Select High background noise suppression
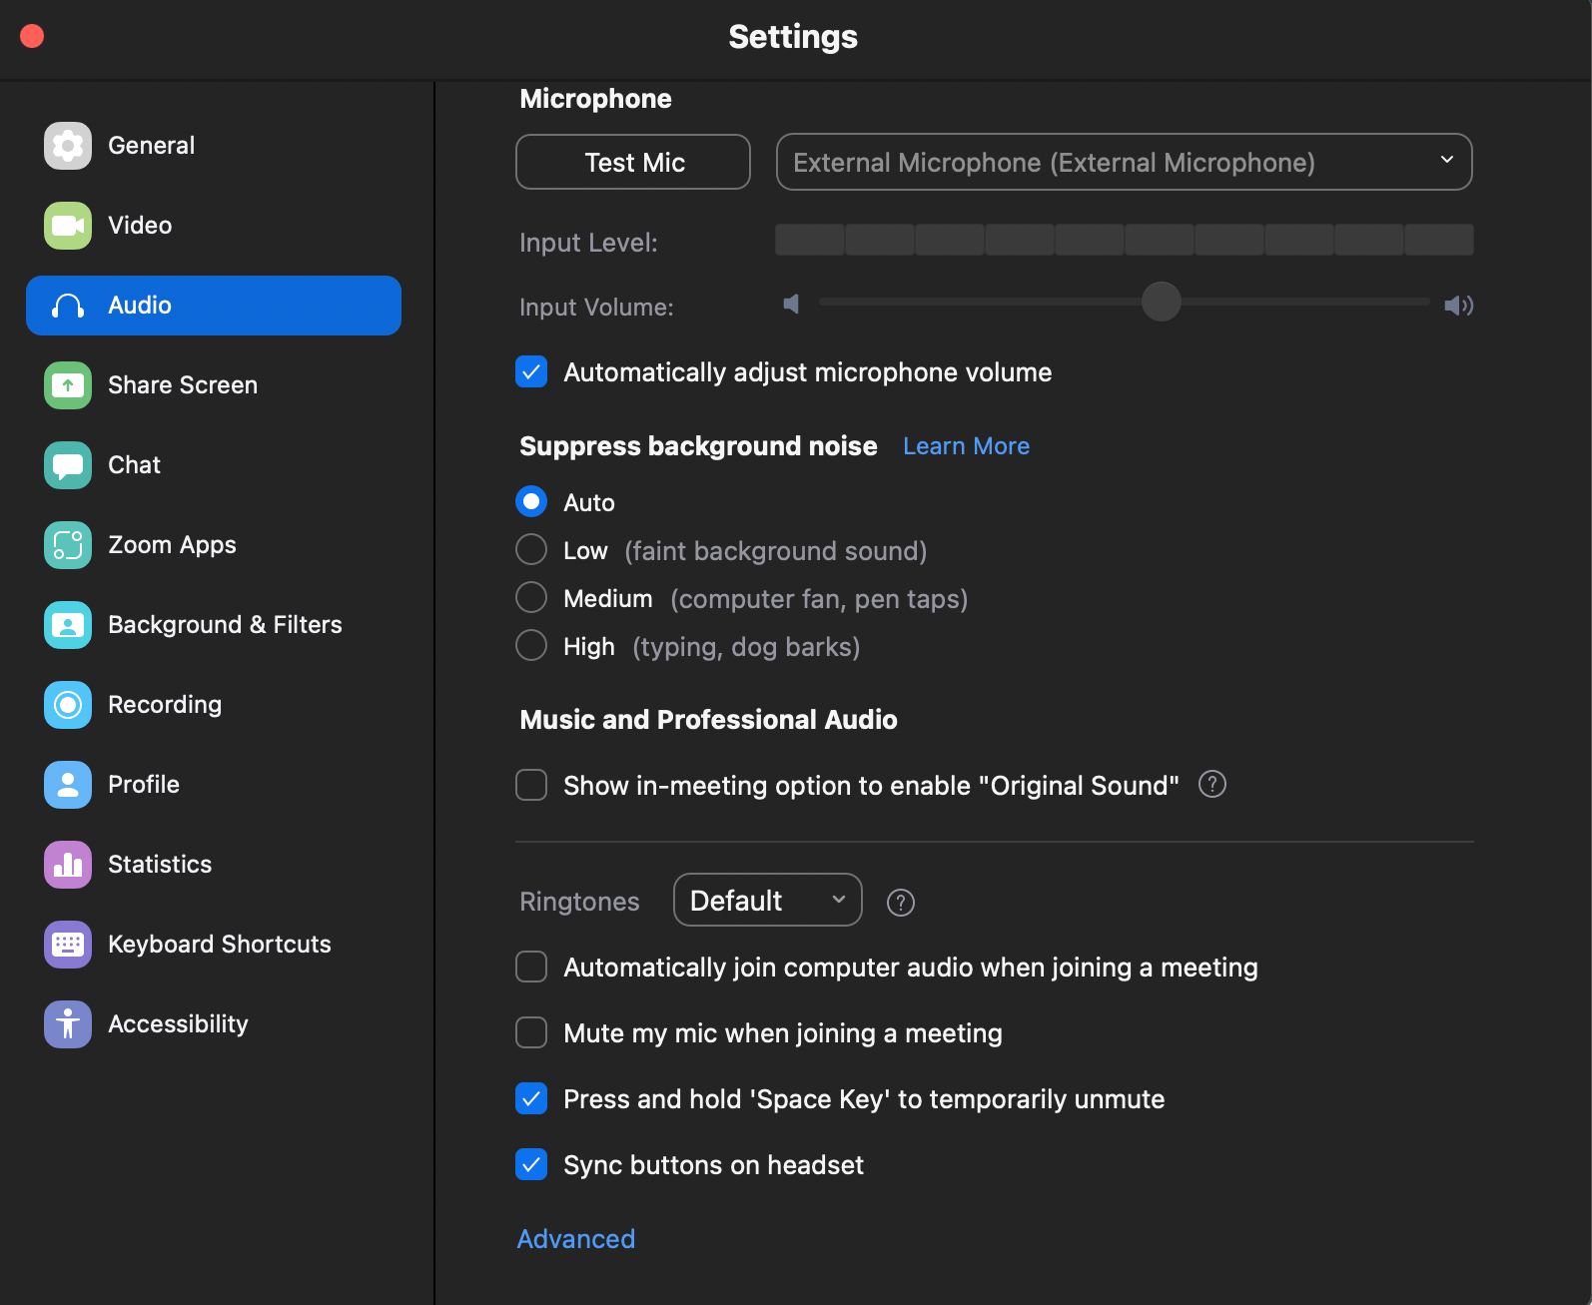The height and width of the screenshot is (1305, 1592). [531, 645]
